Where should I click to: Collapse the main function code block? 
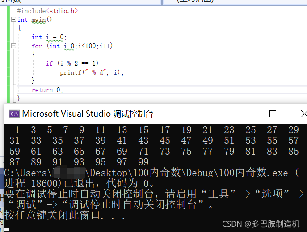[13, 19]
